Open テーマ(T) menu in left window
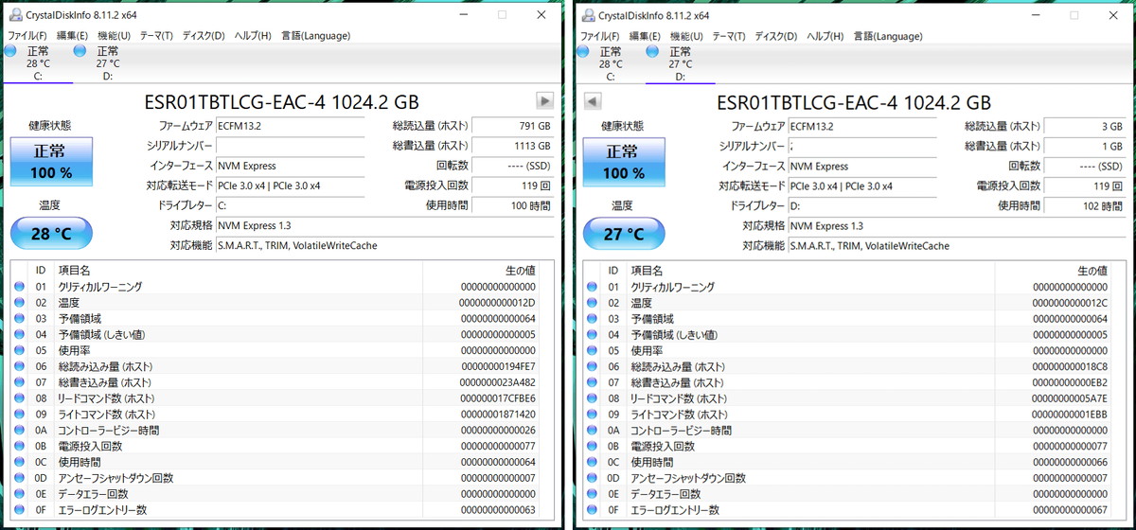This screenshot has width=1136, height=530. 156,36
